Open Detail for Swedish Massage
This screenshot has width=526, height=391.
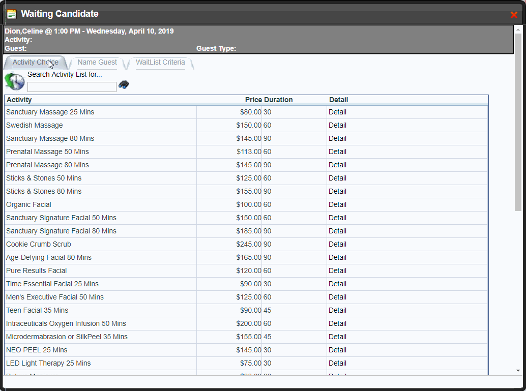click(x=337, y=125)
